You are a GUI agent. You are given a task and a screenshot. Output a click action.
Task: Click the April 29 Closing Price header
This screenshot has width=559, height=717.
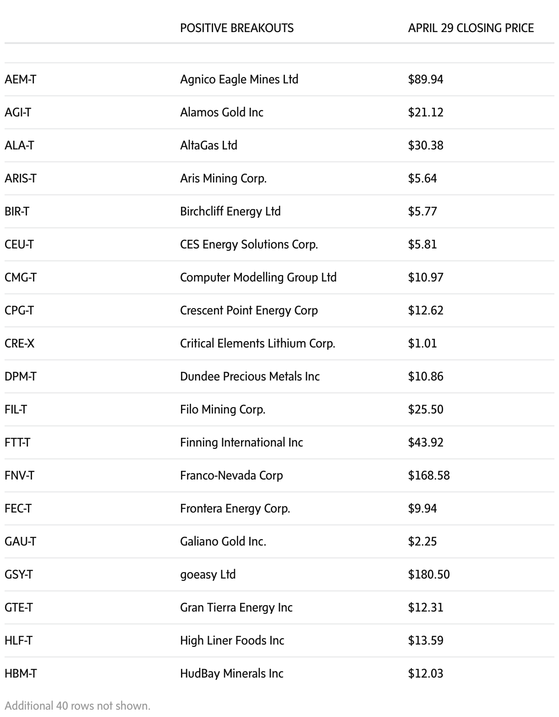pos(471,28)
